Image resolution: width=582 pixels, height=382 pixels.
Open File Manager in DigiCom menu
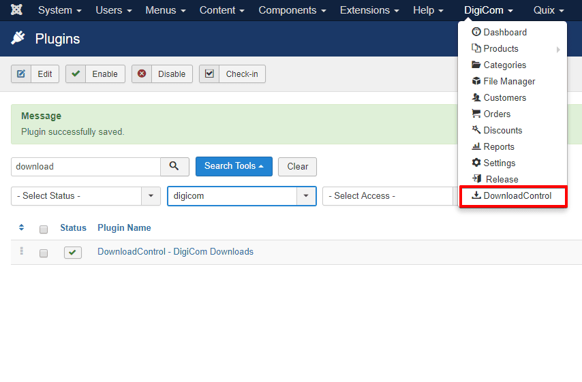(508, 81)
